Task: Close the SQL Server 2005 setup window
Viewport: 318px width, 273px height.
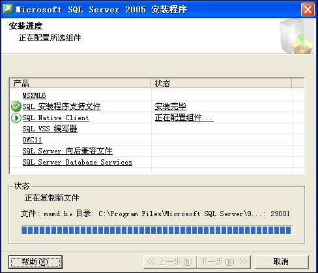Action: (308, 10)
